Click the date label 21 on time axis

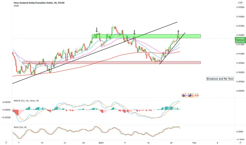pos(65,143)
